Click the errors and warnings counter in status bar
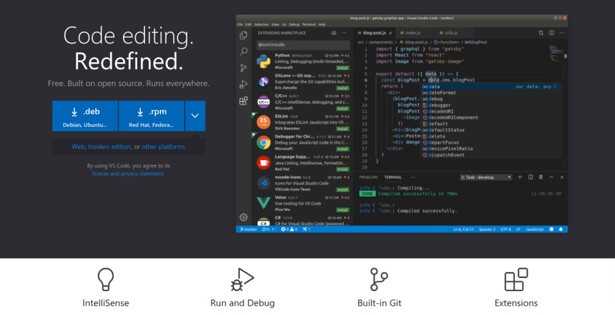This screenshot has width=615, height=315. 290,229
